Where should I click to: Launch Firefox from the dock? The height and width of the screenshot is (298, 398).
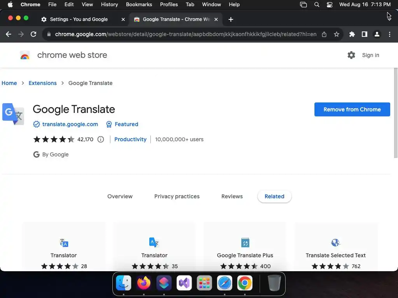pyautogui.click(x=144, y=283)
